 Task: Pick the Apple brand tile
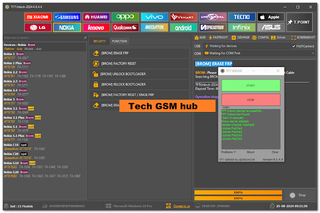click(271, 17)
